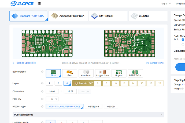Click the JLCPCB logo
The width and height of the screenshot is (185, 123).
click(x=22, y=3)
